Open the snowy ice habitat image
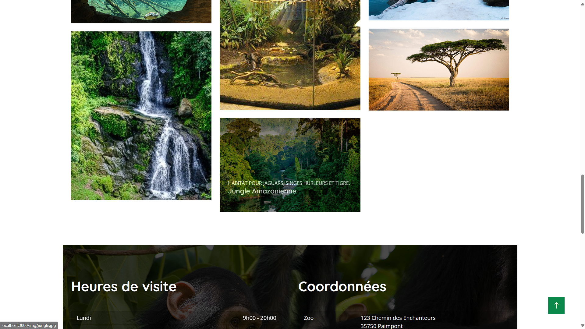 [x=439, y=10]
